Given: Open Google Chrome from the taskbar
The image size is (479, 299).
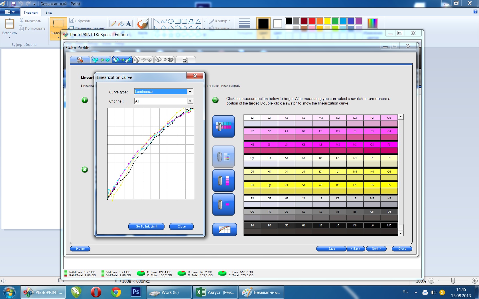Looking at the screenshot, I should [x=116, y=292].
